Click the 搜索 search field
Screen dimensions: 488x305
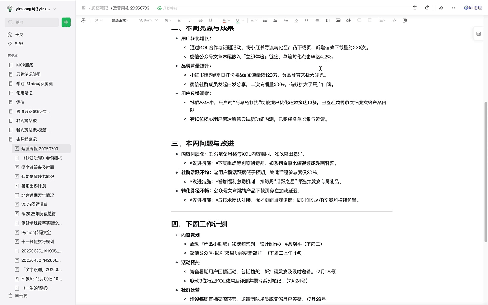(32, 22)
